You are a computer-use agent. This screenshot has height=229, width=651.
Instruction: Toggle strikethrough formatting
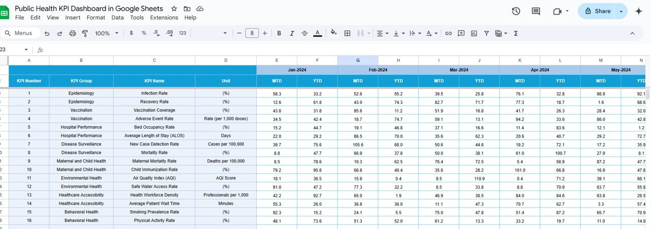pyautogui.click(x=305, y=33)
